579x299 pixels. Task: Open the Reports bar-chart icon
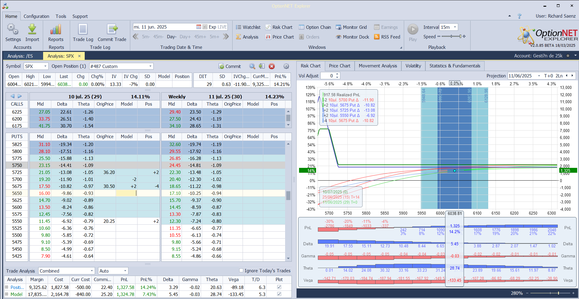[56, 29]
